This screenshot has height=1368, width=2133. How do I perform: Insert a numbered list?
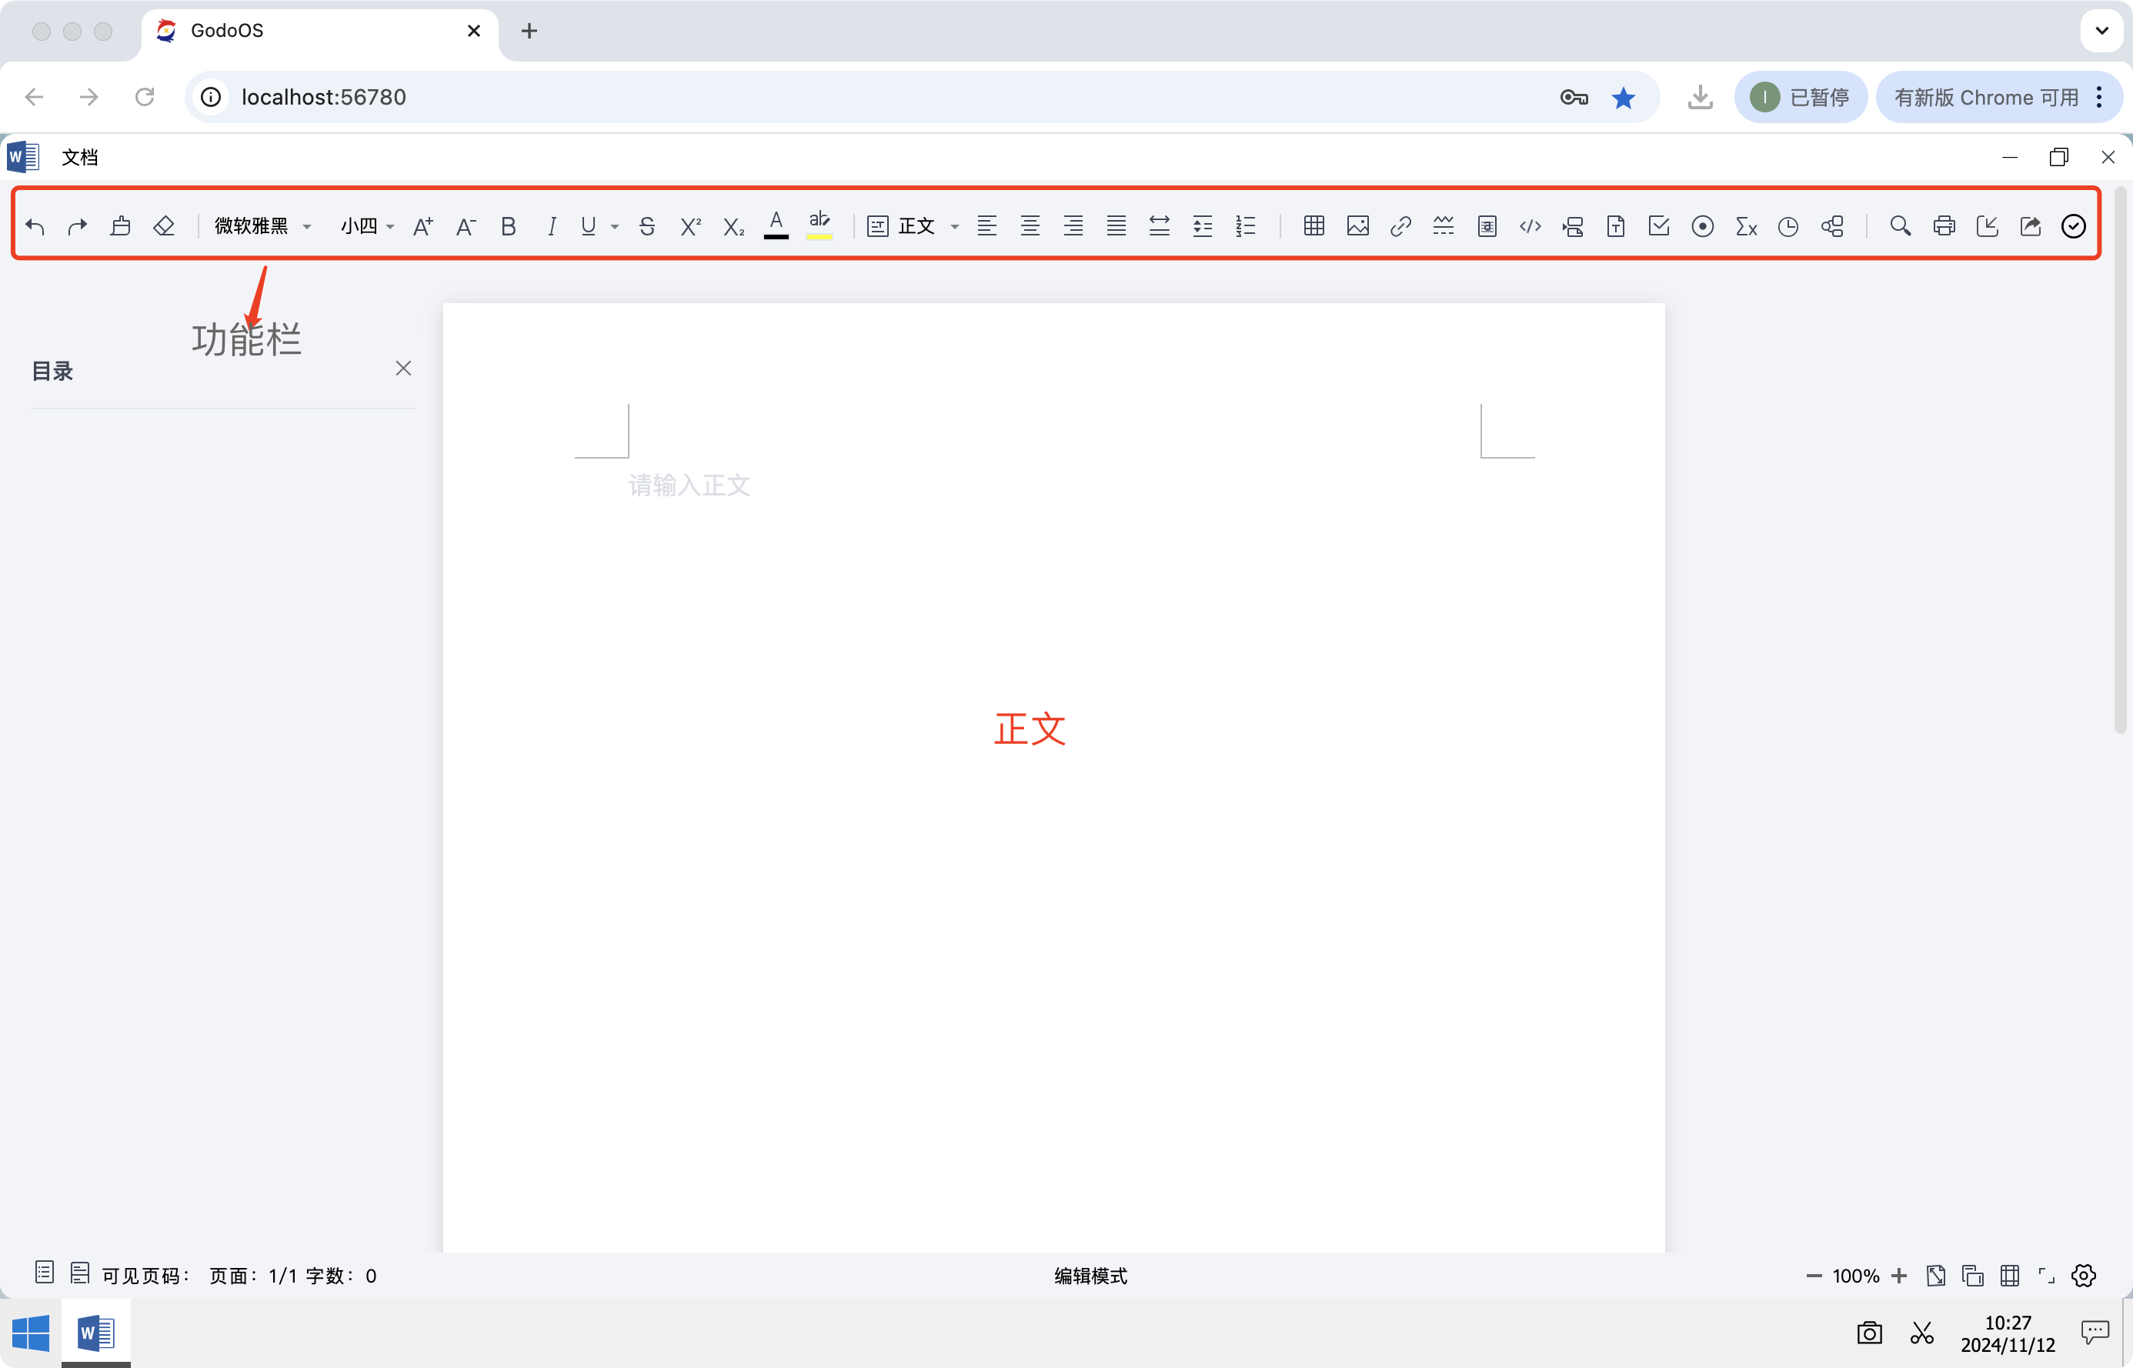(1246, 226)
